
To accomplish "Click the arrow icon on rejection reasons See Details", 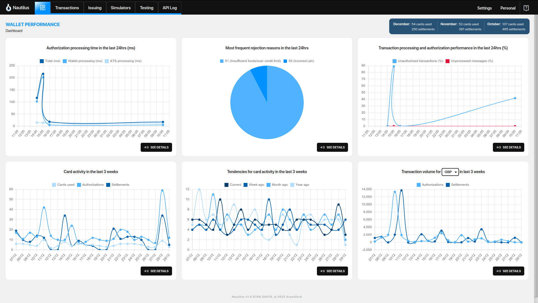I will [x=322, y=147].
